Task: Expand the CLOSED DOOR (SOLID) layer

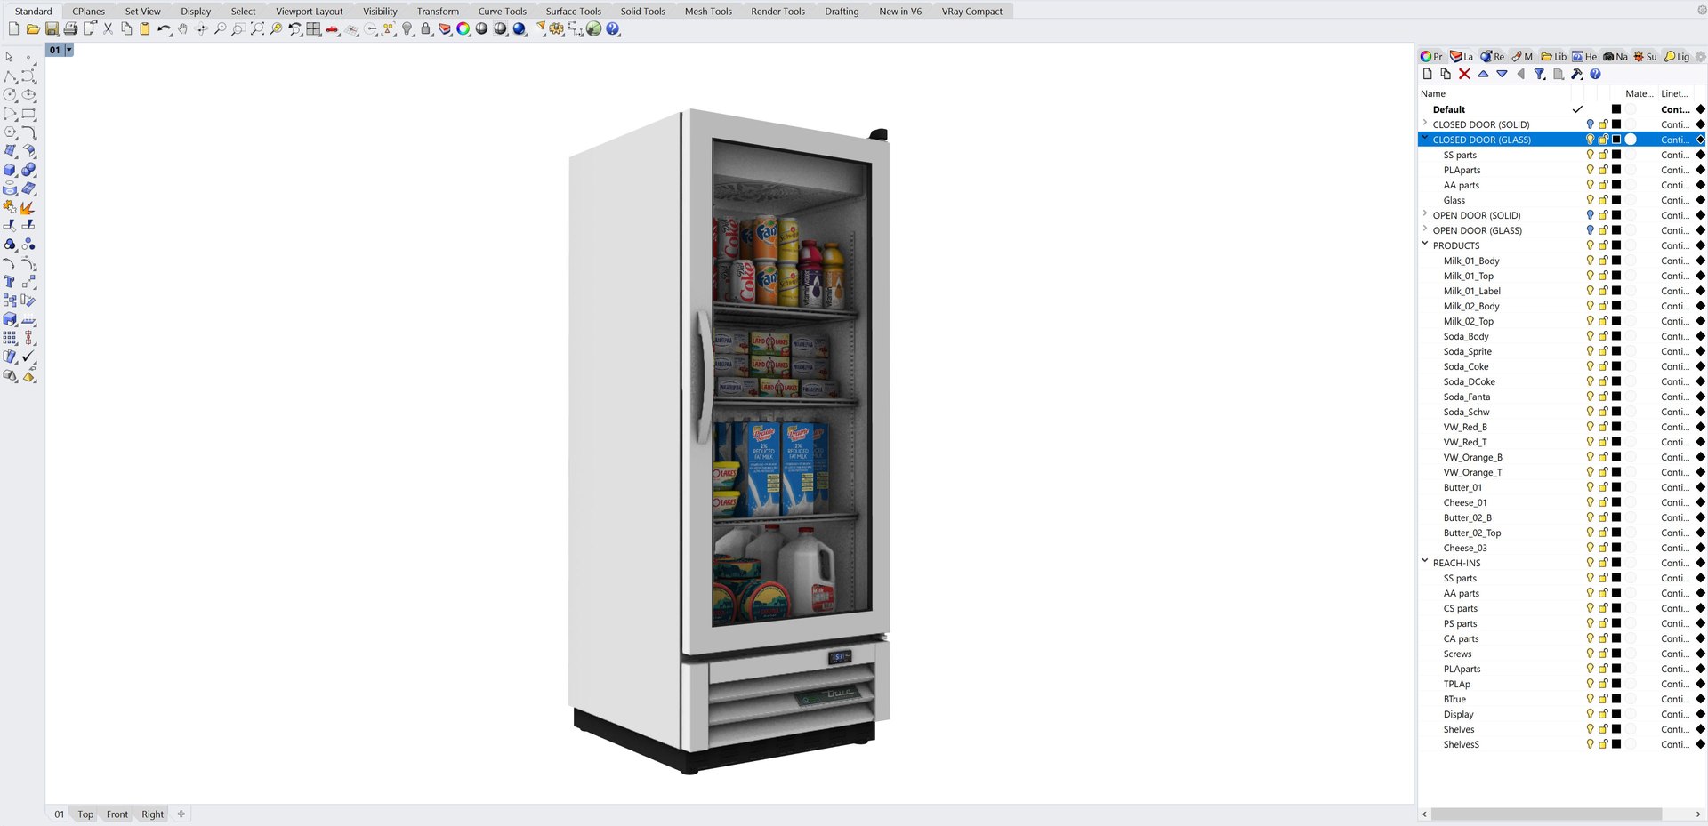Action: click(x=1425, y=124)
